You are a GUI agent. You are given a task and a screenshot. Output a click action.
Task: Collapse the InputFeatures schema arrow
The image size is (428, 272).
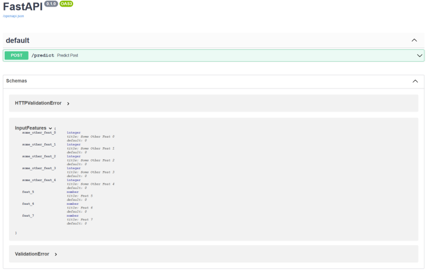click(51, 128)
